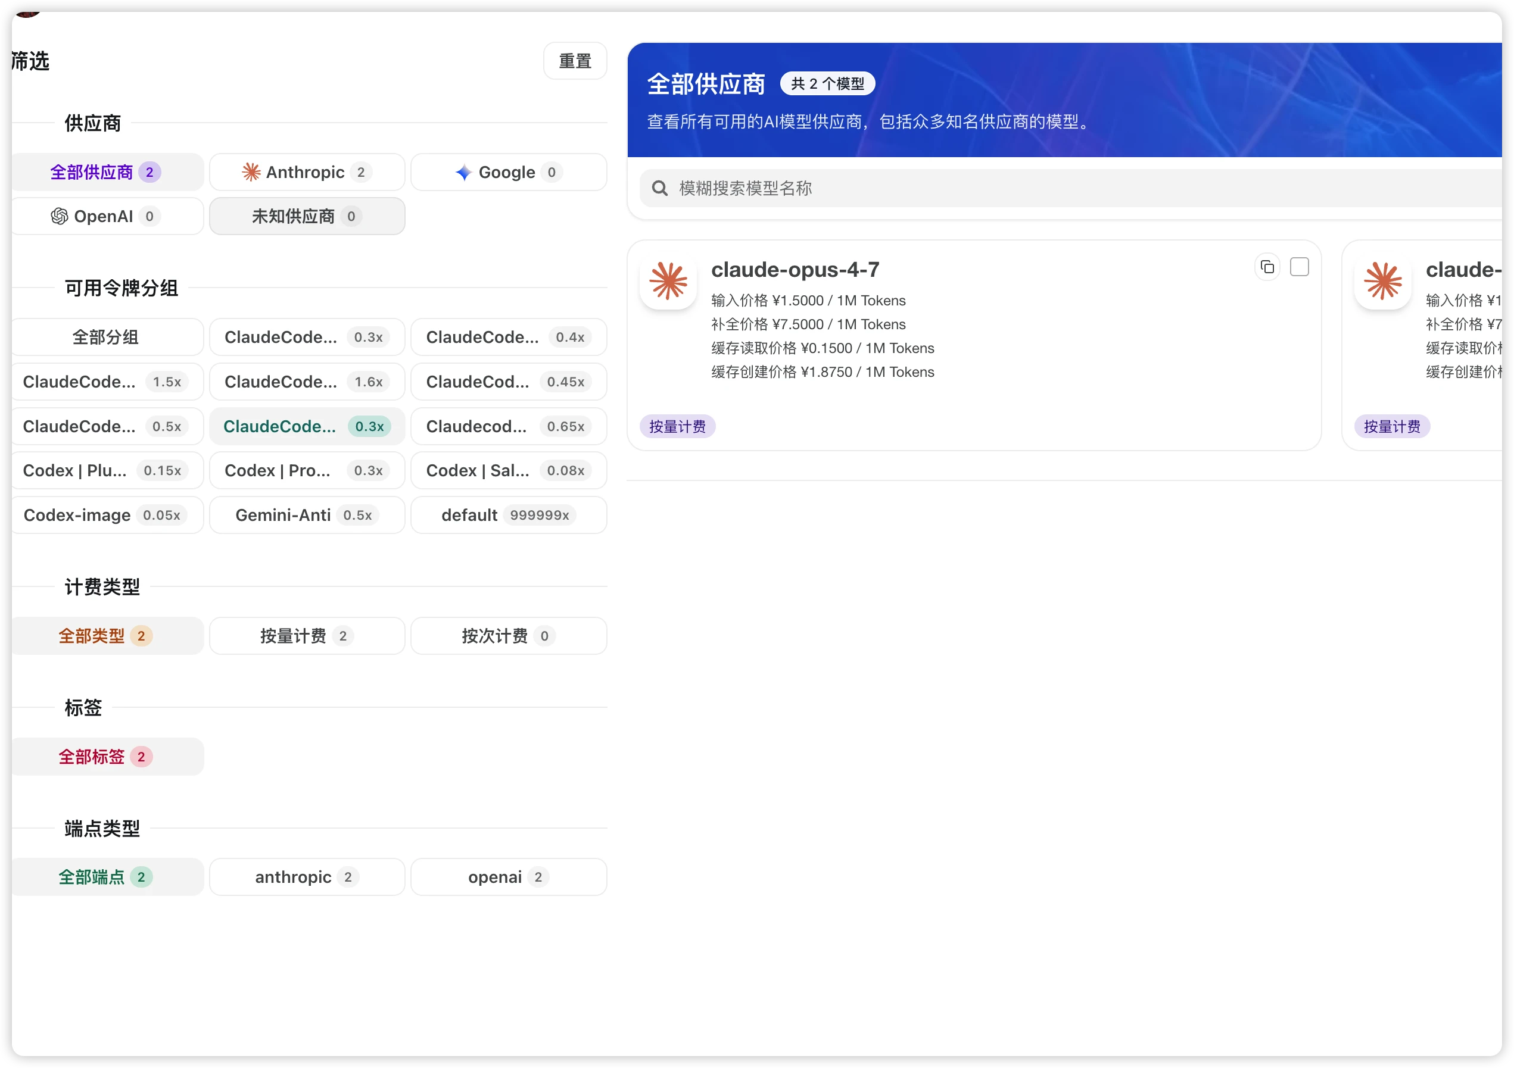Filter by the Anthropic supplier
This screenshot has height=1068, width=1514.
point(307,172)
